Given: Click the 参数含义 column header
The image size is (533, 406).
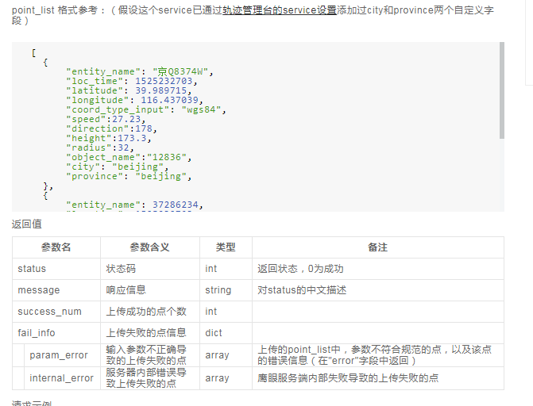Looking at the screenshot, I should [149, 247].
